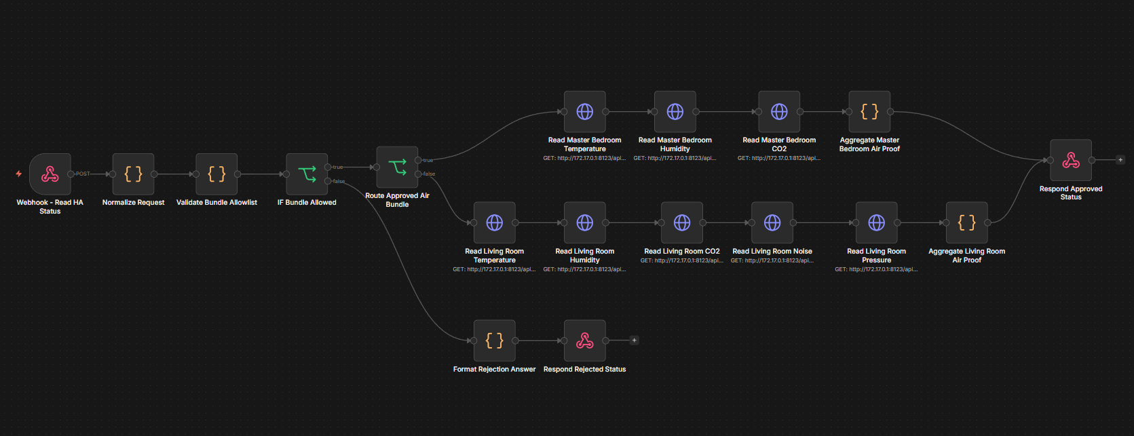The image size is (1134, 436).
Task: Click the 'Normalize Request' label
Action: pos(134,203)
